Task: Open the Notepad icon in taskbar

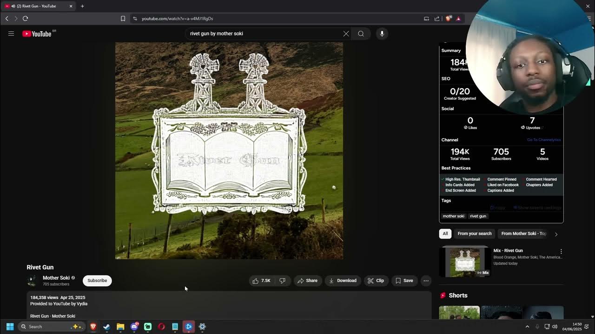Action: [175, 327]
